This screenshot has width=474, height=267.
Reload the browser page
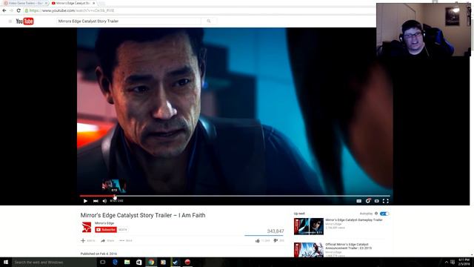click(x=19, y=10)
